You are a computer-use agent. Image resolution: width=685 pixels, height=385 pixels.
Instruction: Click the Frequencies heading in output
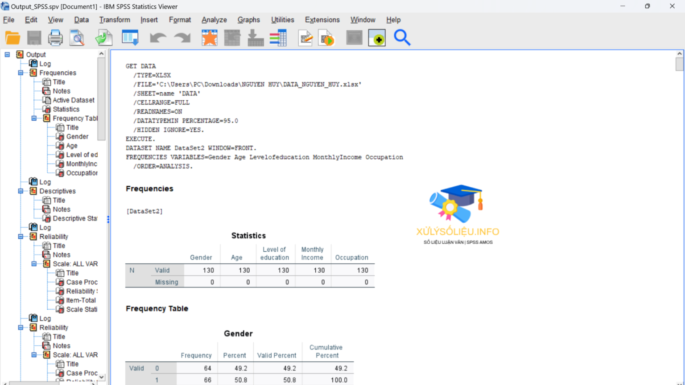click(149, 188)
